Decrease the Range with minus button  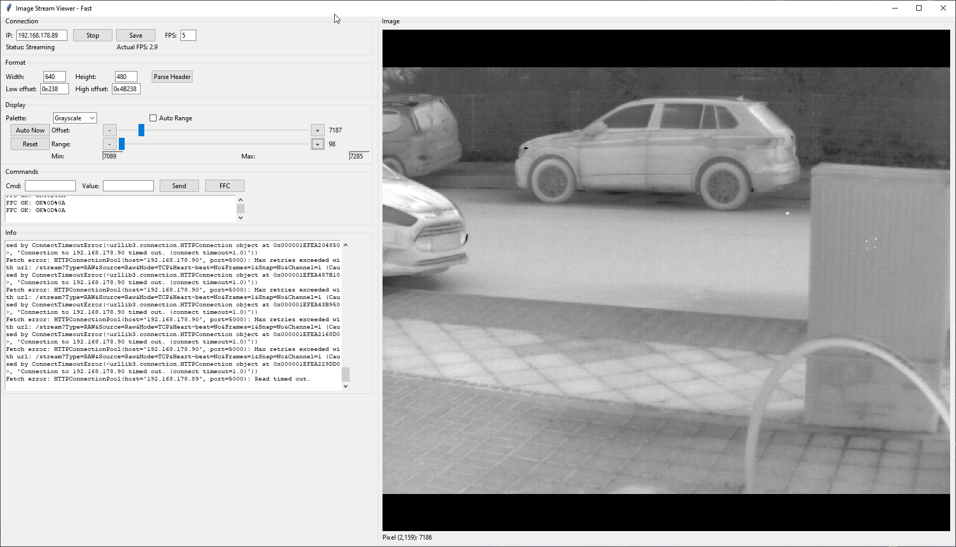(x=110, y=144)
